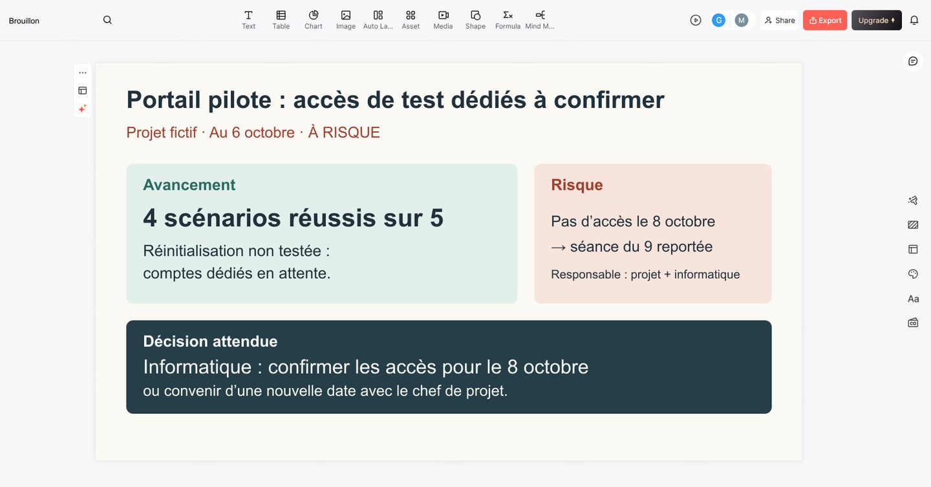Click the gray M collaborator avatar
This screenshot has height=487, width=931.
point(742,20)
